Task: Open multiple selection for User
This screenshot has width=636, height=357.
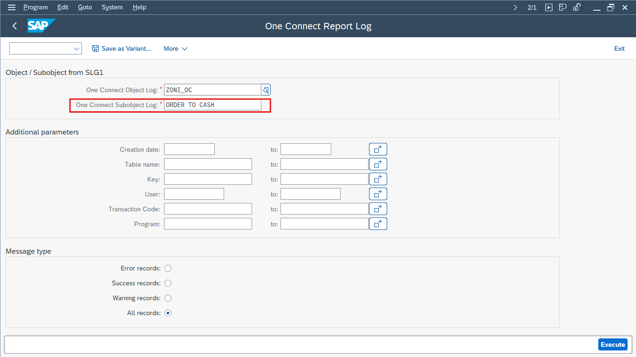Action: click(378, 194)
